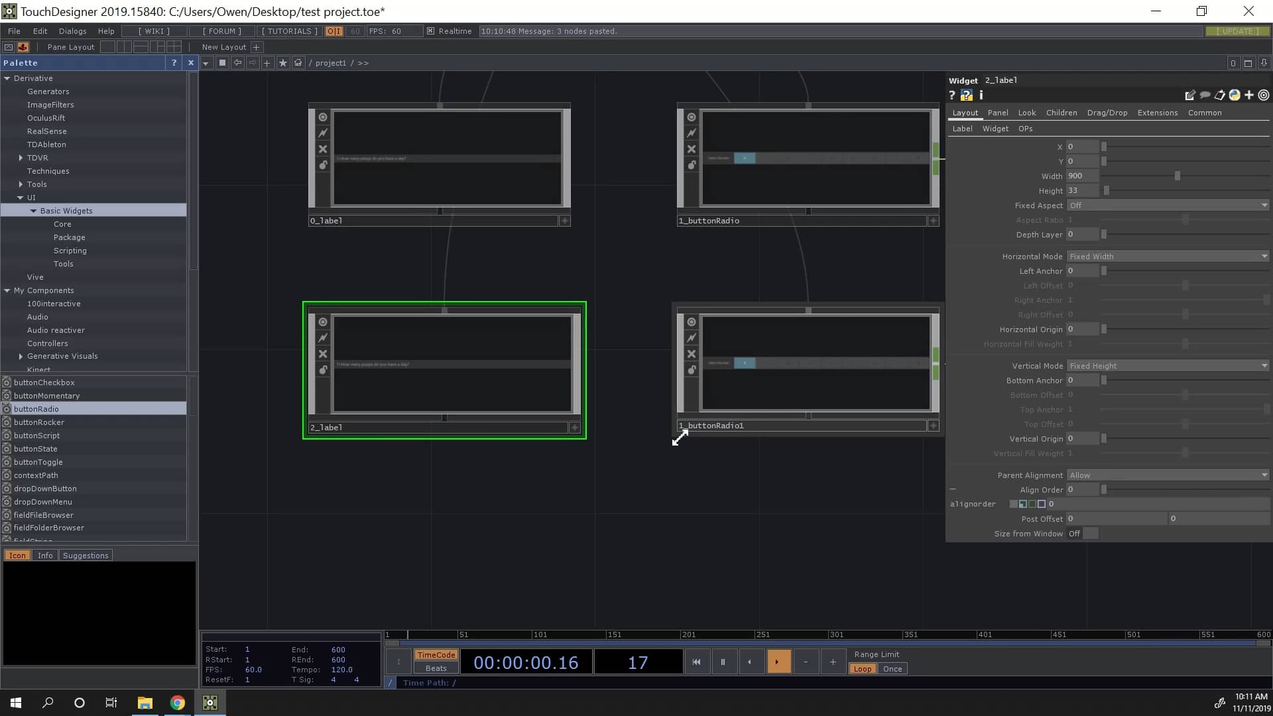Click the UPDATE button at top right

pyautogui.click(x=1237, y=30)
